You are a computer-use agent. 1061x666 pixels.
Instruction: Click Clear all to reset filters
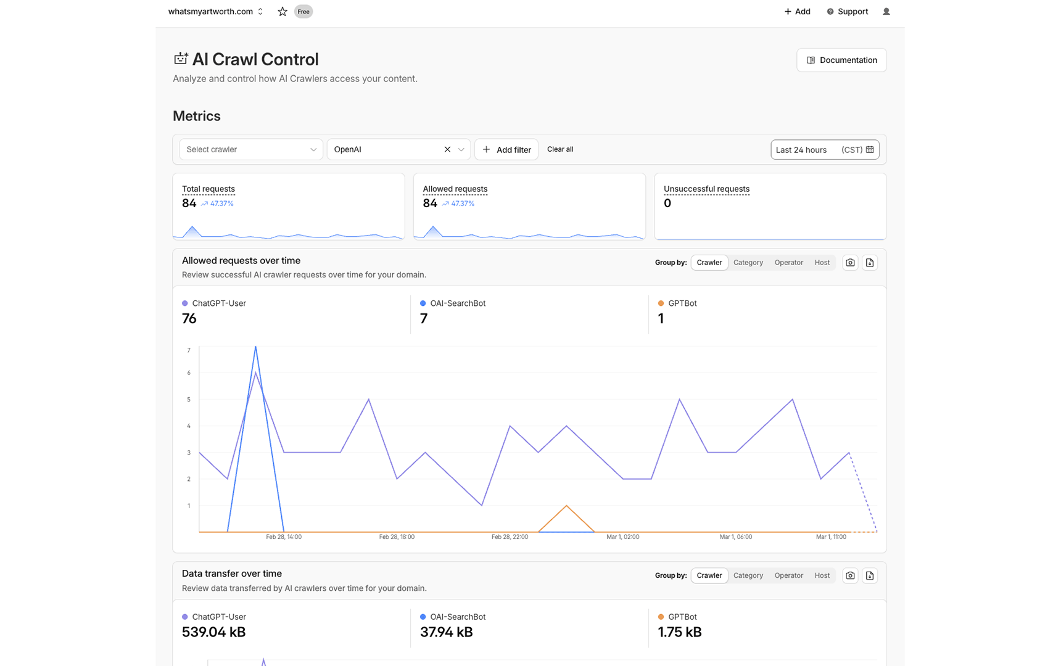click(x=560, y=149)
